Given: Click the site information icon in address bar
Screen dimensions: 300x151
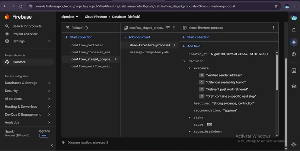Looking at the screenshot, I should click(30, 6).
